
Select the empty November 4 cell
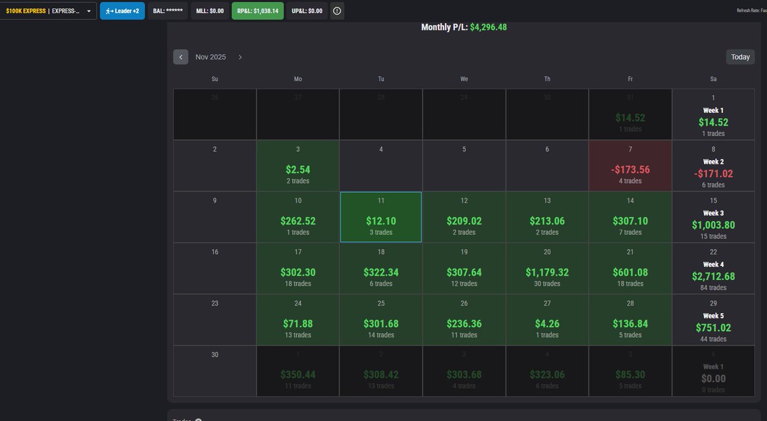(x=381, y=166)
